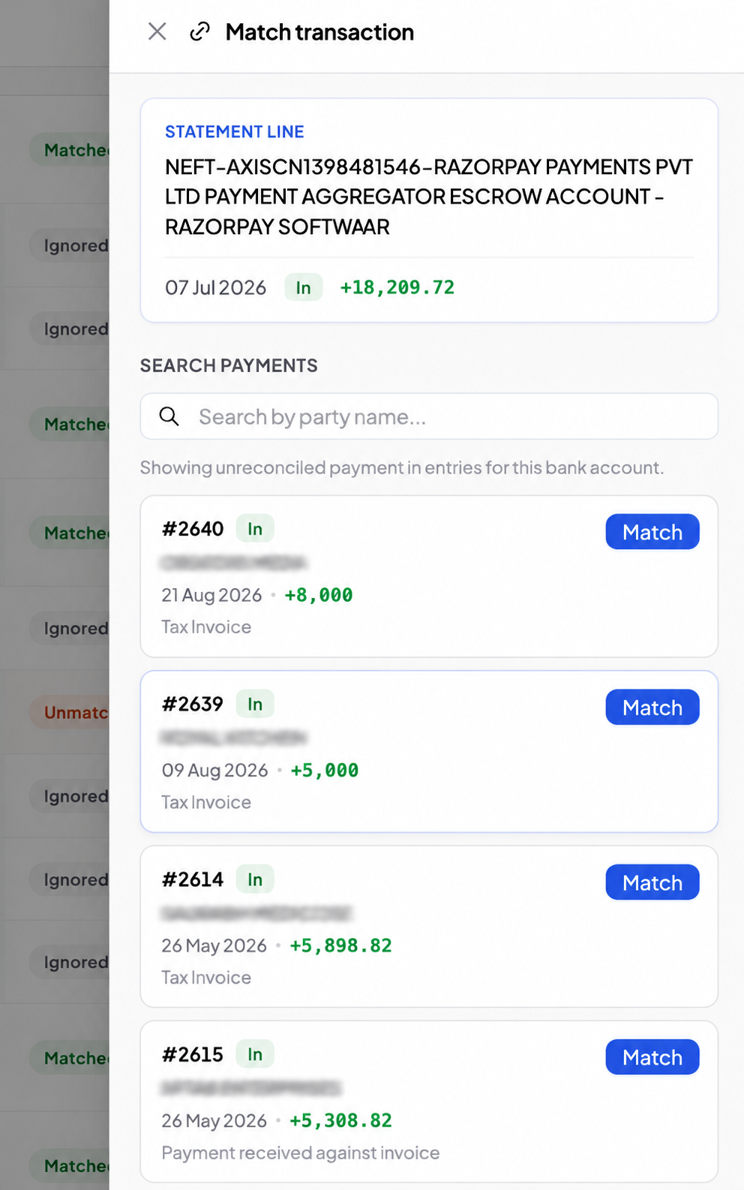Select the #2640 payment card heading
The image size is (744, 1190).
click(193, 529)
